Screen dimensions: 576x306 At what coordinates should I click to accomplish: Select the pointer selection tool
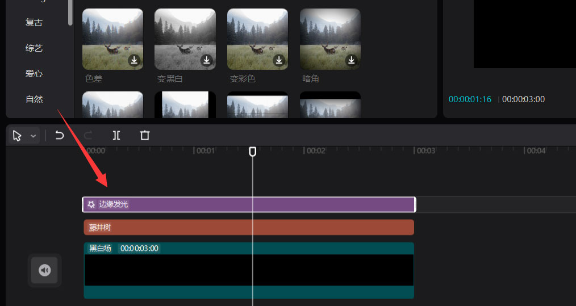[17, 136]
